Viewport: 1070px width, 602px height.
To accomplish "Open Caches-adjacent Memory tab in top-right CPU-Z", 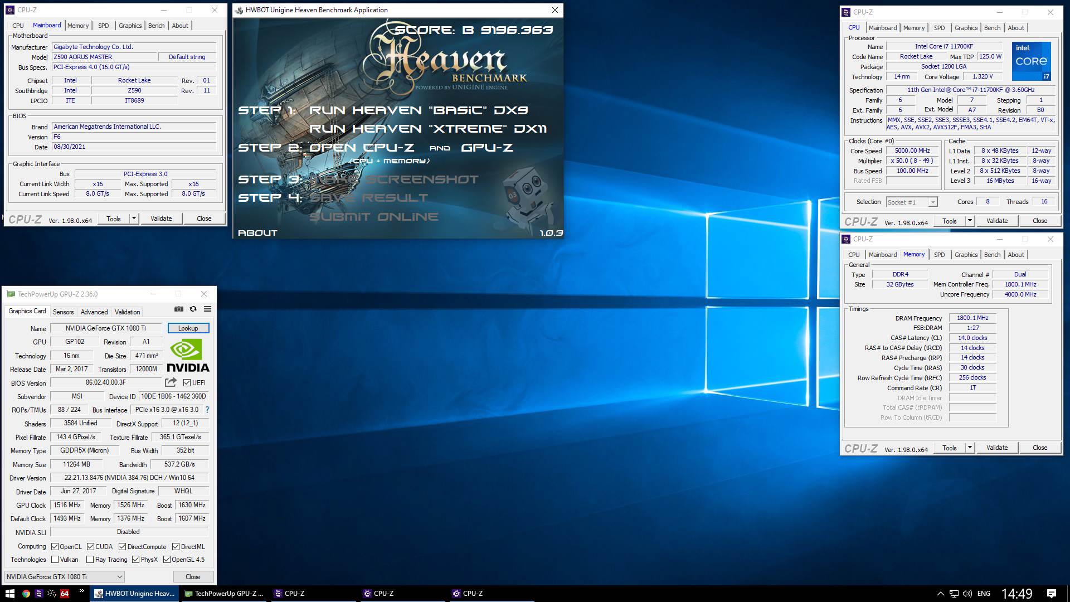I will pos(914,28).
